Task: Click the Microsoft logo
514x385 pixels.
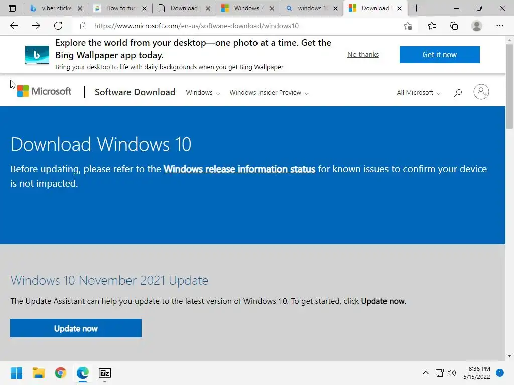Action: [44, 91]
